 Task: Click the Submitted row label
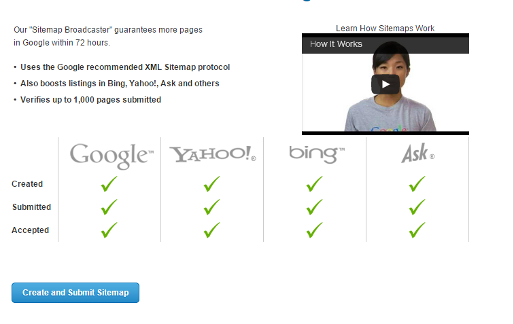tap(31, 207)
